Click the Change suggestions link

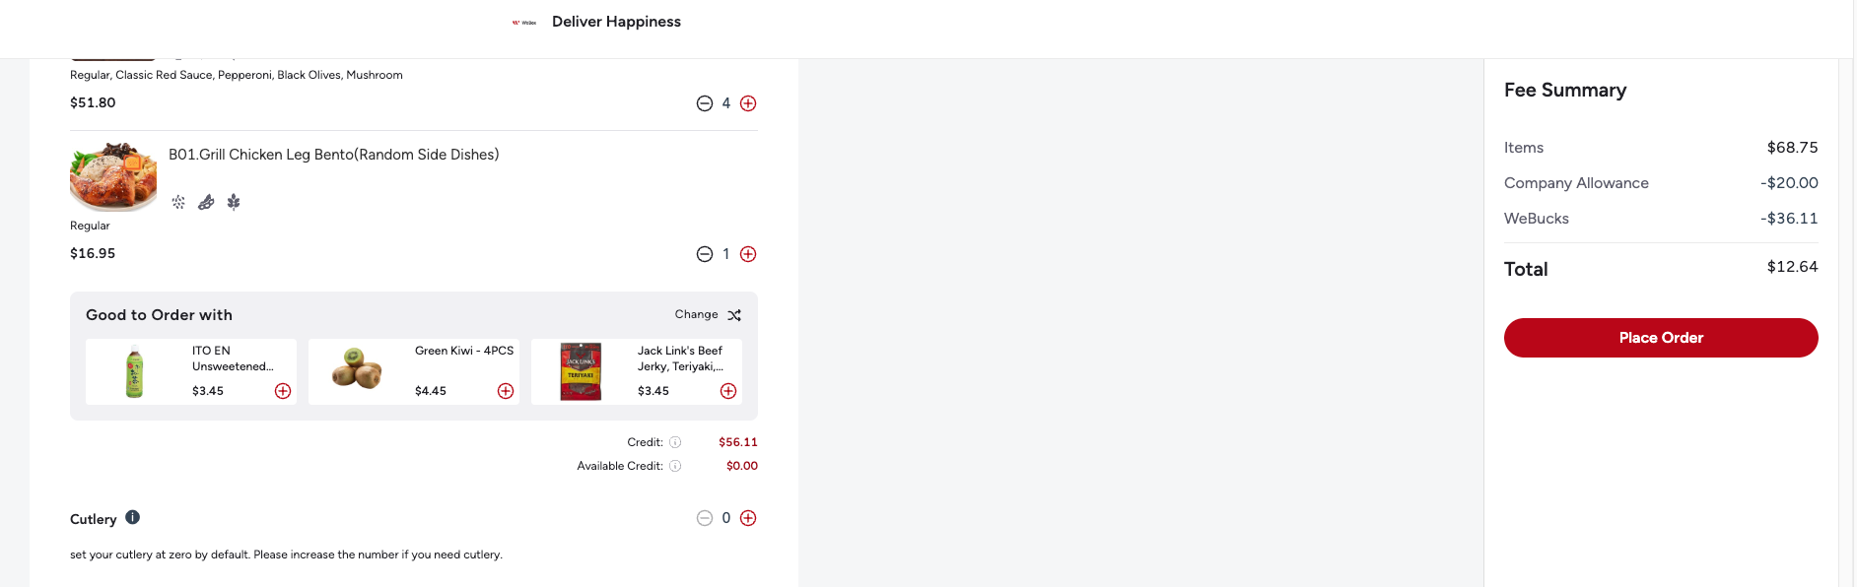coord(696,314)
